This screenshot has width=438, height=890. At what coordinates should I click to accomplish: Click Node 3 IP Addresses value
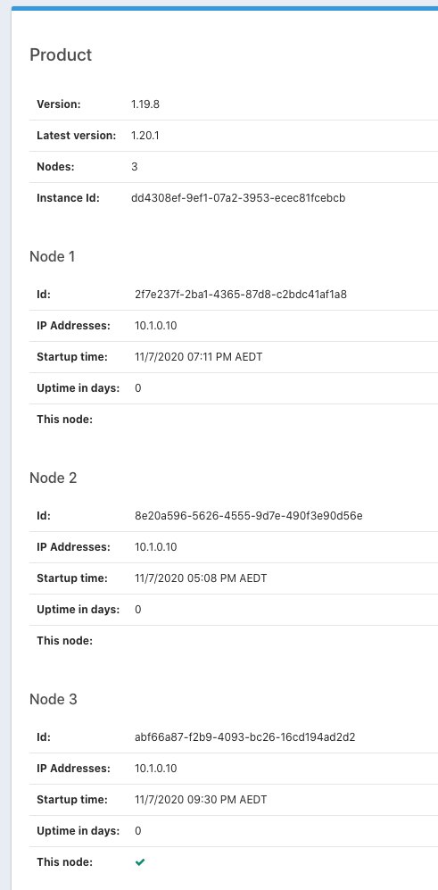pyautogui.click(x=156, y=769)
